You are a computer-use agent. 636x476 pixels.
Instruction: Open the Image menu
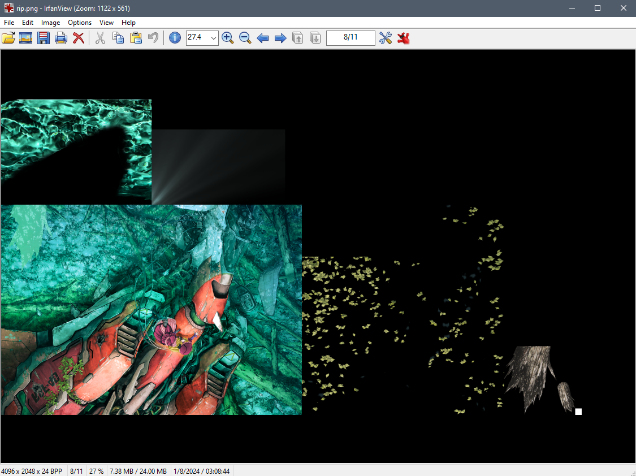[51, 23]
